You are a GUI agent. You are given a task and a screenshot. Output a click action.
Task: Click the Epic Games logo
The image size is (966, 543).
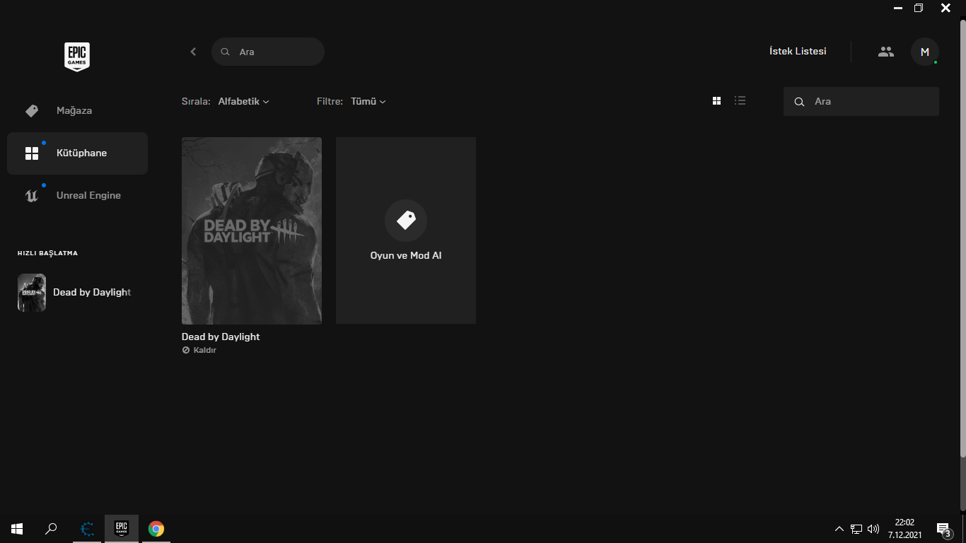point(77,57)
